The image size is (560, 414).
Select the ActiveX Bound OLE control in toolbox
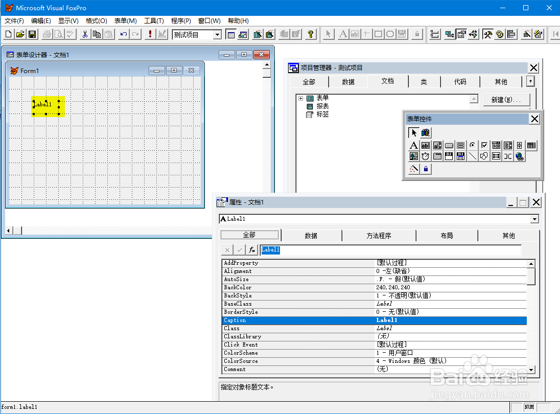click(x=461, y=156)
